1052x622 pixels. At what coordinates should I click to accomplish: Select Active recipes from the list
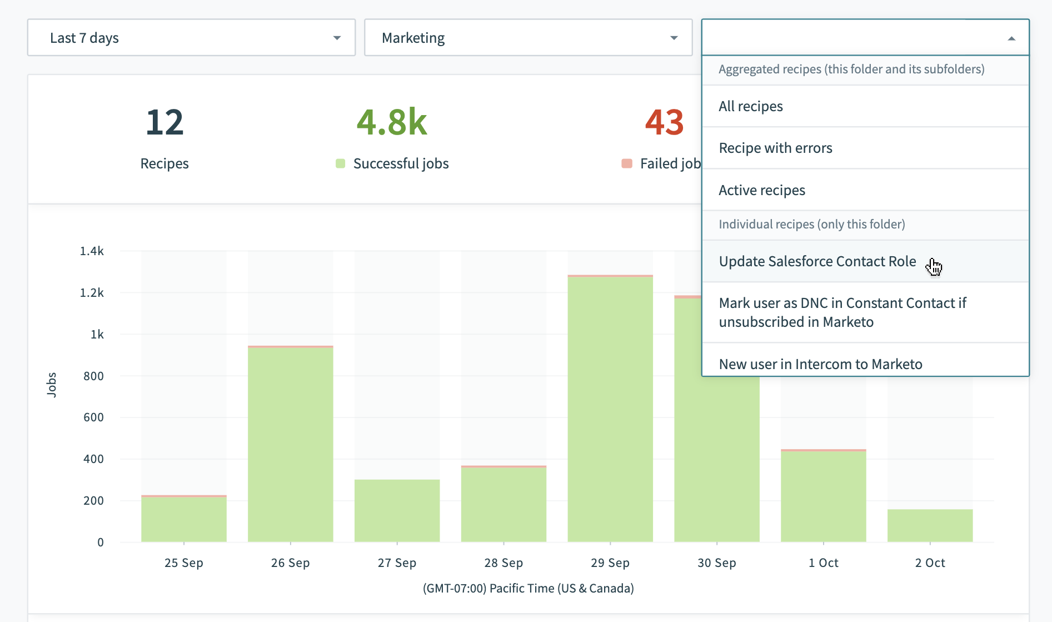tap(761, 190)
